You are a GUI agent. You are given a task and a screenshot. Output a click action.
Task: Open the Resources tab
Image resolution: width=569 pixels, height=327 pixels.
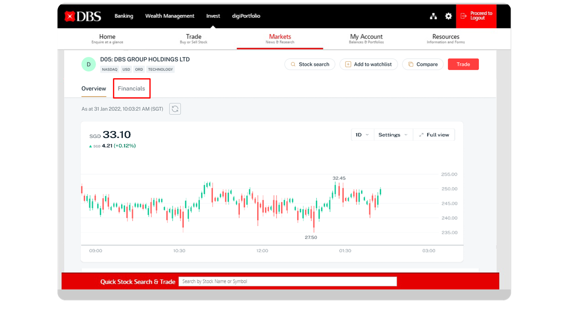point(446,39)
